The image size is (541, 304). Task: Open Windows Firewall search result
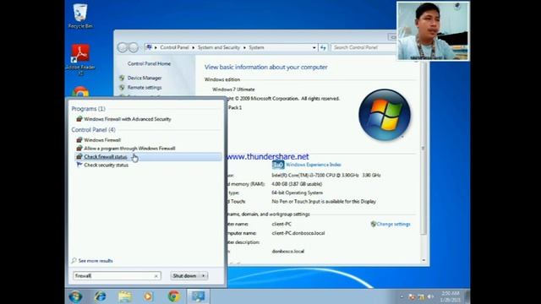[102, 140]
